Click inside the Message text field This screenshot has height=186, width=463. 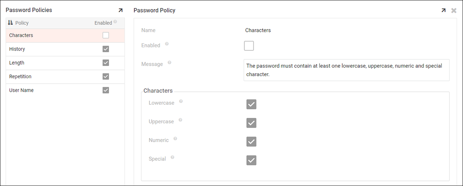346,70
